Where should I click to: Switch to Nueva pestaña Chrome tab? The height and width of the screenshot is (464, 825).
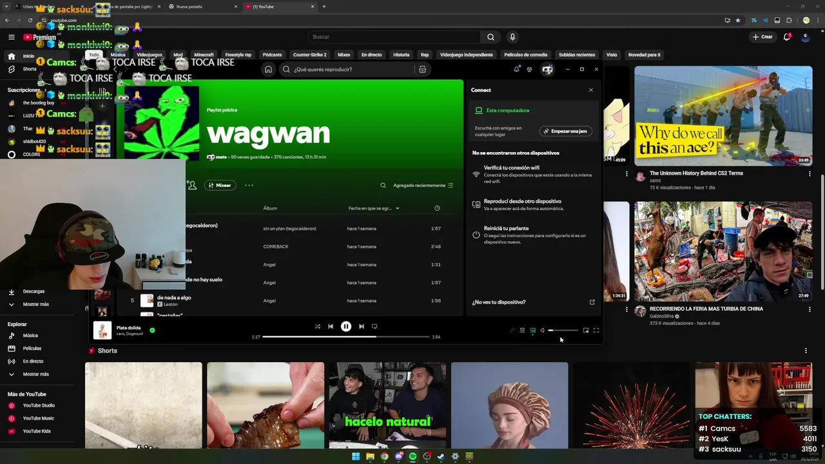click(203, 6)
